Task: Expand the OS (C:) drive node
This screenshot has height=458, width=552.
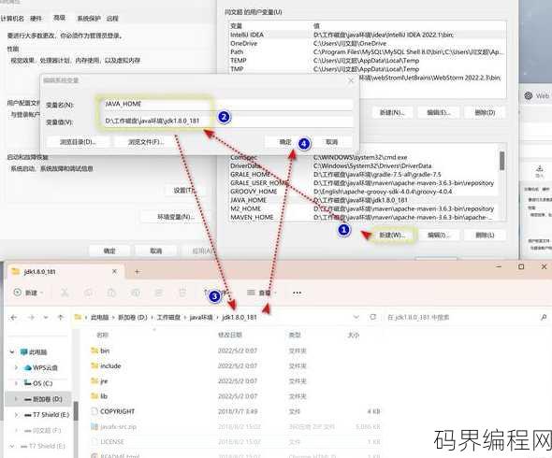Action: tap(16, 382)
